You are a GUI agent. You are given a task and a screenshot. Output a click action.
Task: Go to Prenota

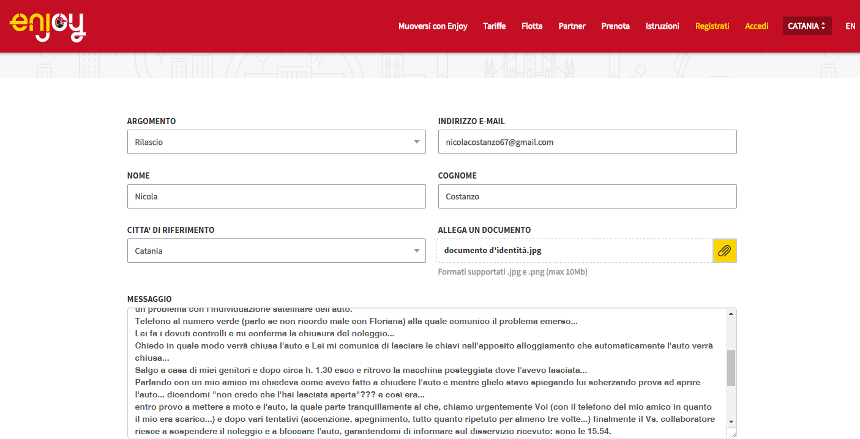tap(615, 26)
